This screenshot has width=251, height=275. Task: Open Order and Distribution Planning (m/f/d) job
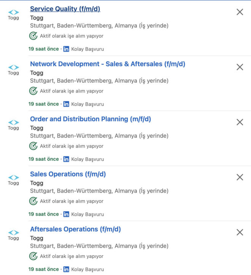[x=91, y=119]
